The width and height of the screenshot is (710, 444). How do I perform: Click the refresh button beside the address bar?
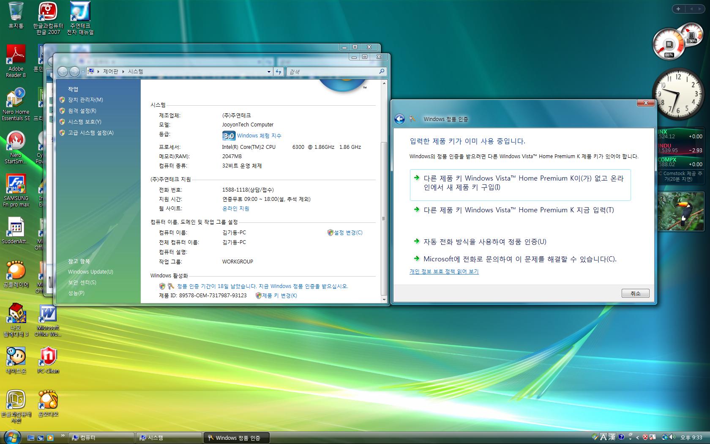(x=279, y=72)
